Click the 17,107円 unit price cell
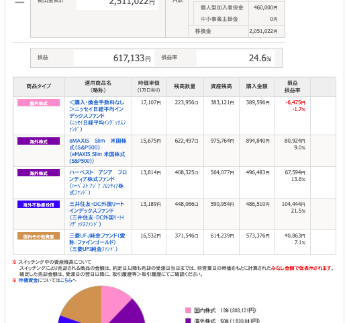The image size is (345, 323). tap(151, 102)
